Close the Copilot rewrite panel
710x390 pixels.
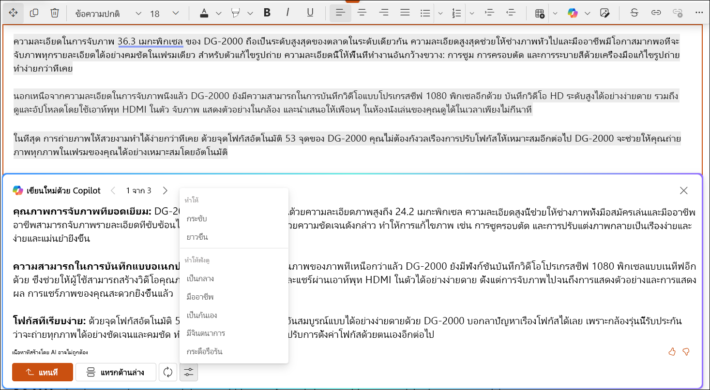684,190
